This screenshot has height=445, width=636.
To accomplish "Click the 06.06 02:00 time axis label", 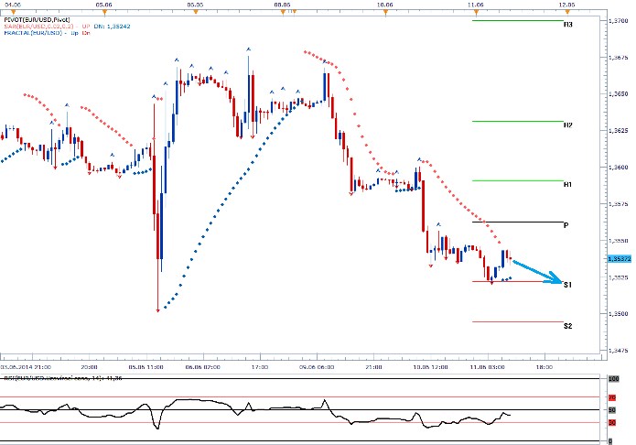I will 203,366.
